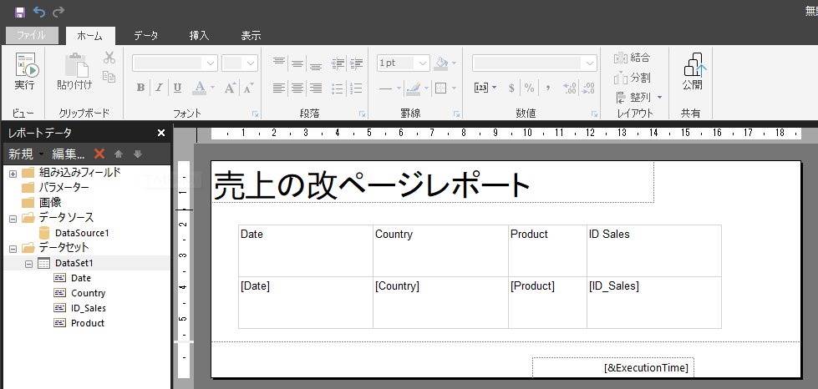Click the left decimal places .0 .00 icon
The height and width of the screenshot is (389, 818).
(x=570, y=88)
